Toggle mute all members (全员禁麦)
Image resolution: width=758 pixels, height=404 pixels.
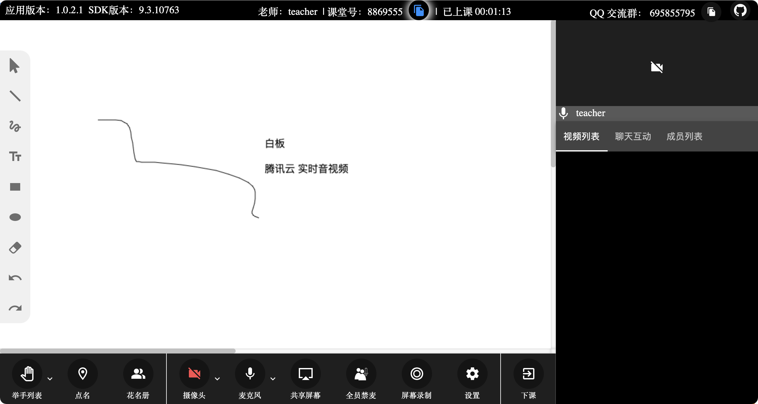click(x=361, y=374)
